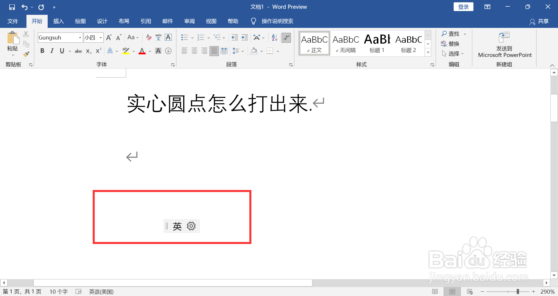Switch to the 插入 ribbon tab
The height and width of the screenshot is (296, 558).
point(58,21)
